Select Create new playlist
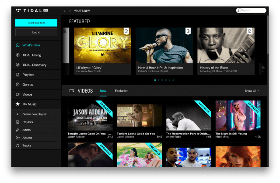Screen dimensions: 280x183 pyautogui.click(x=36, y=114)
